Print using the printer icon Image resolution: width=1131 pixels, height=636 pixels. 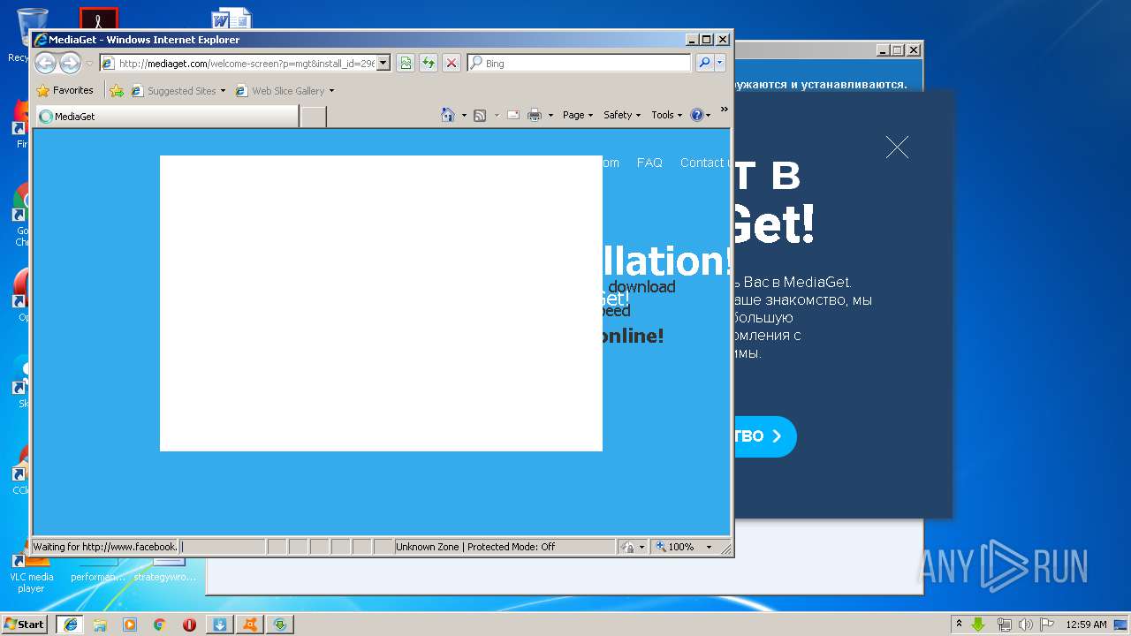click(535, 115)
